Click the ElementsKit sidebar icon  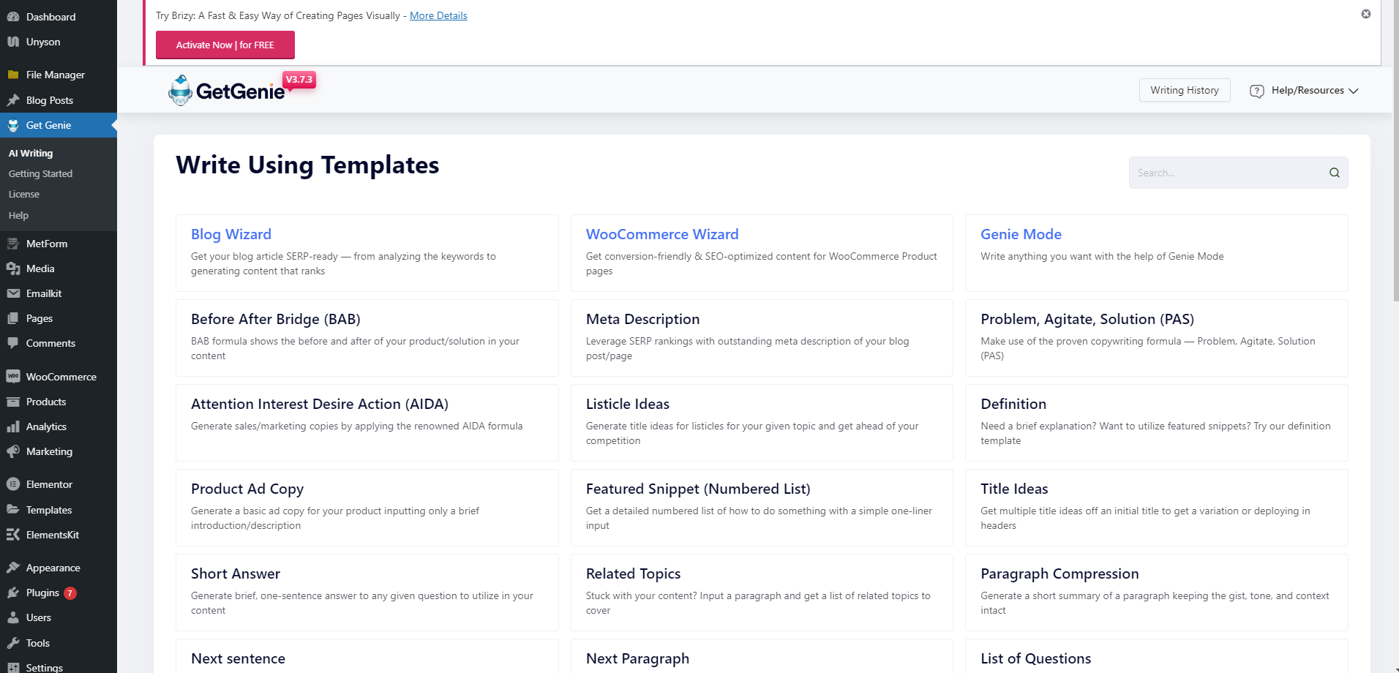click(x=13, y=535)
